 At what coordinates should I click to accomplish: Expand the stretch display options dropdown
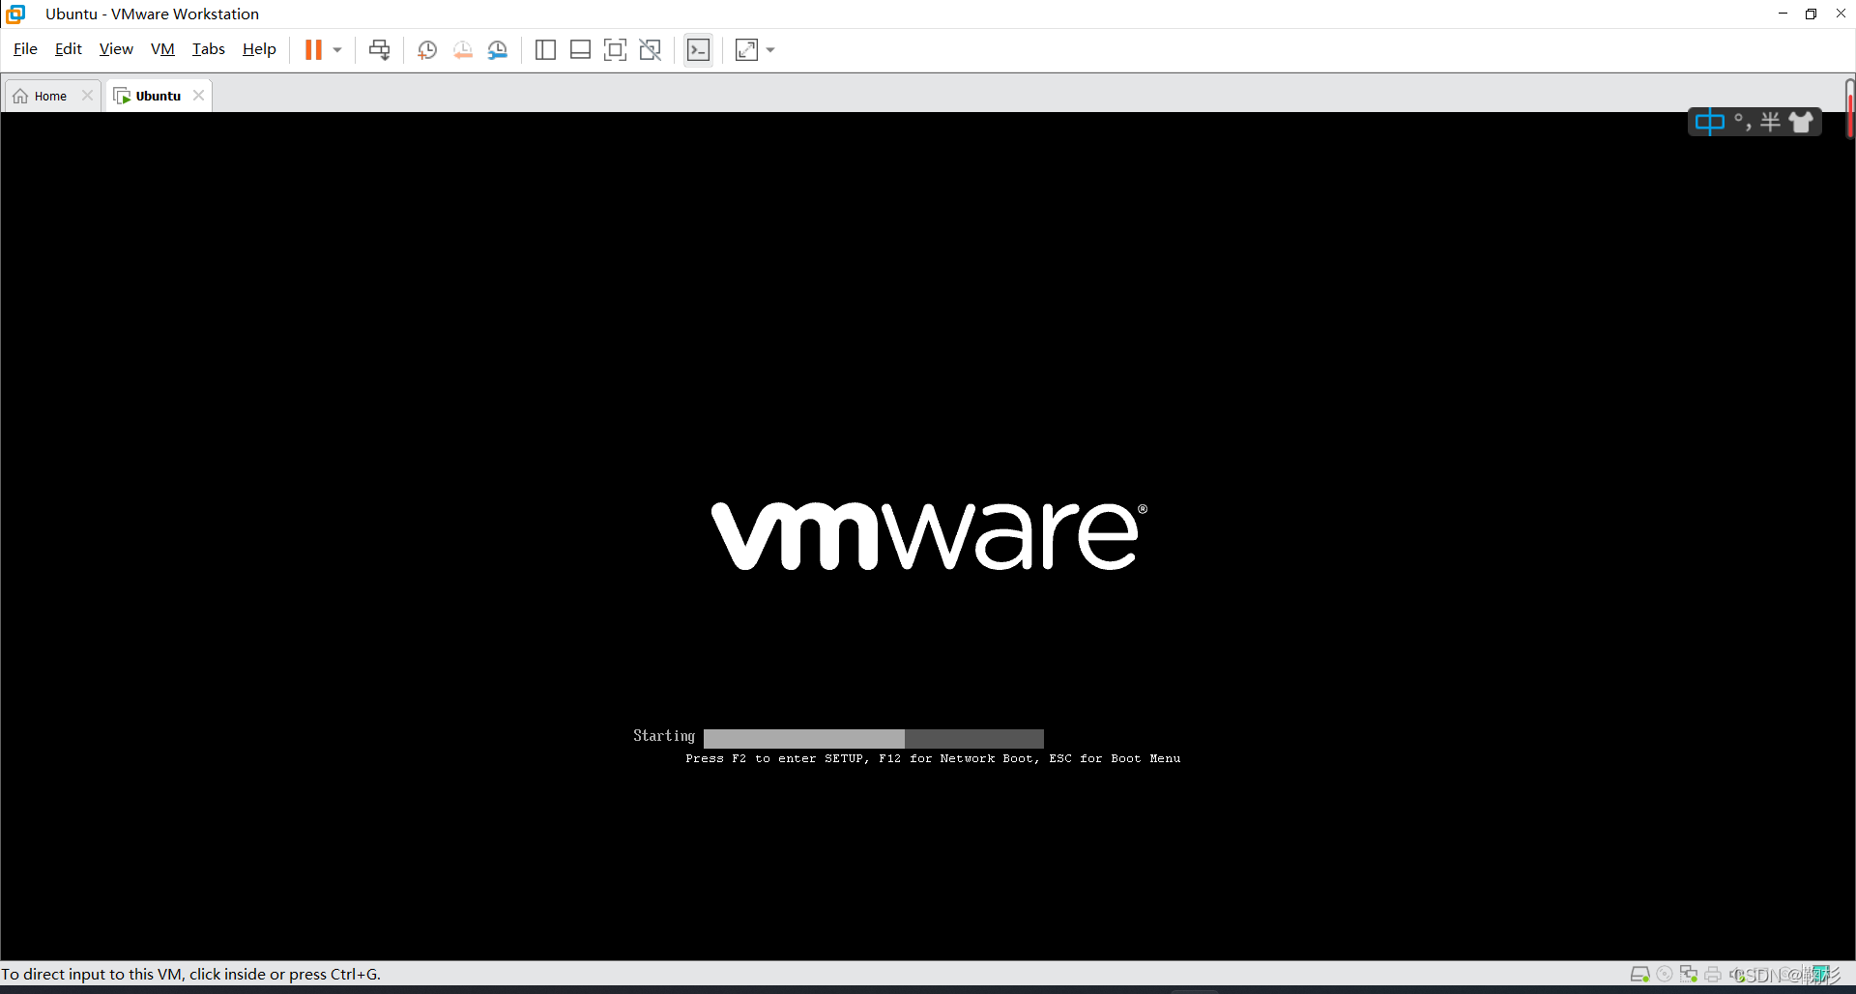click(x=770, y=50)
